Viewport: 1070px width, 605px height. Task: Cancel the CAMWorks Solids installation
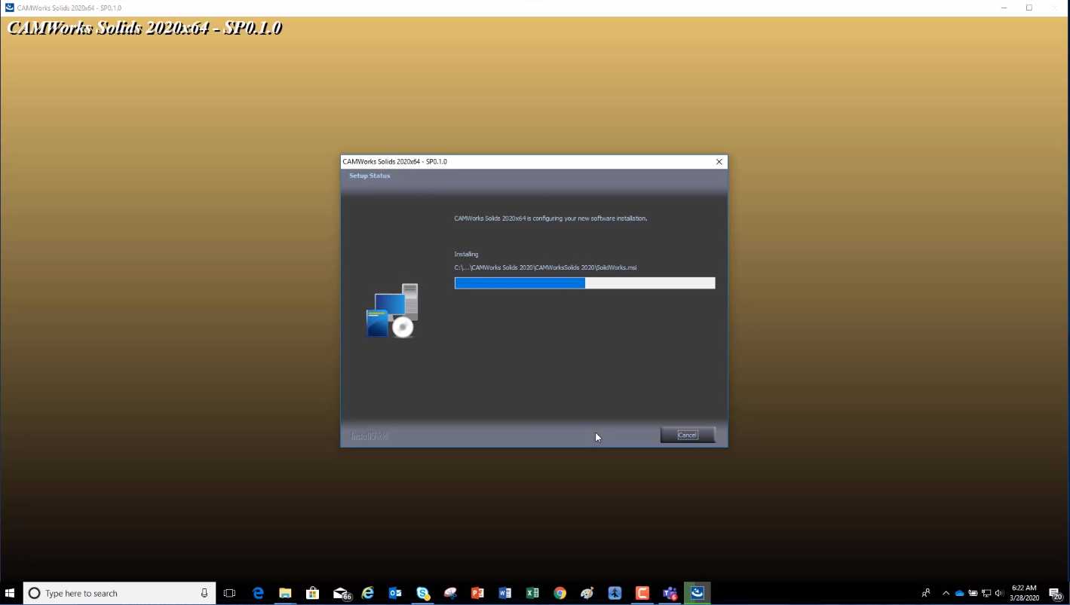click(x=687, y=435)
